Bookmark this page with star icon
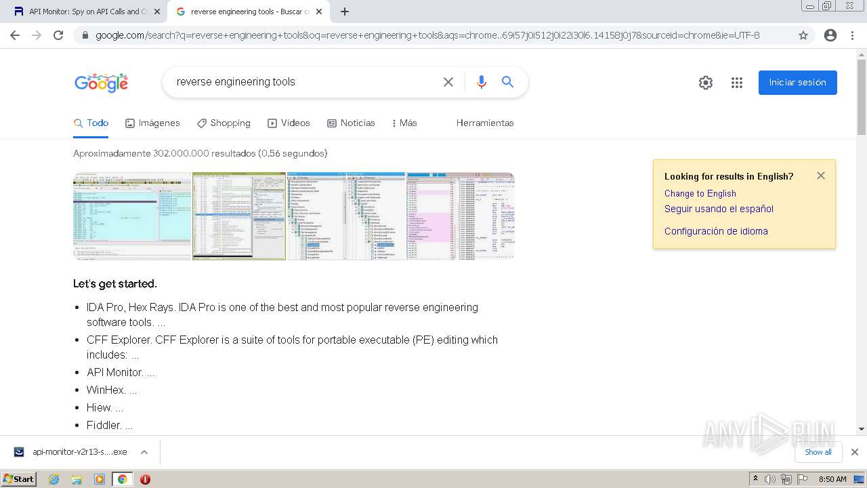This screenshot has width=867, height=488. pyautogui.click(x=803, y=35)
